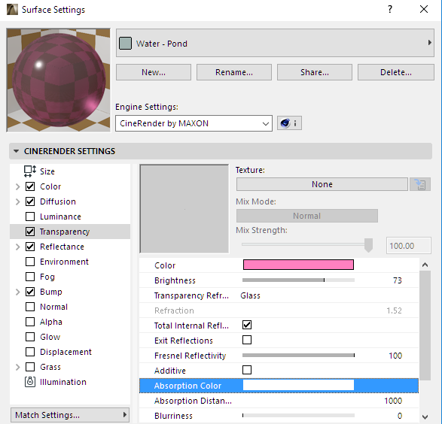Enable the Grass channel checkbox
This screenshot has width=442, height=424.
[30, 367]
